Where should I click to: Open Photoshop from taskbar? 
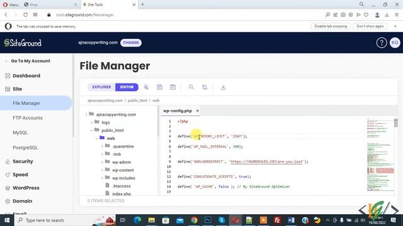[208, 220]
